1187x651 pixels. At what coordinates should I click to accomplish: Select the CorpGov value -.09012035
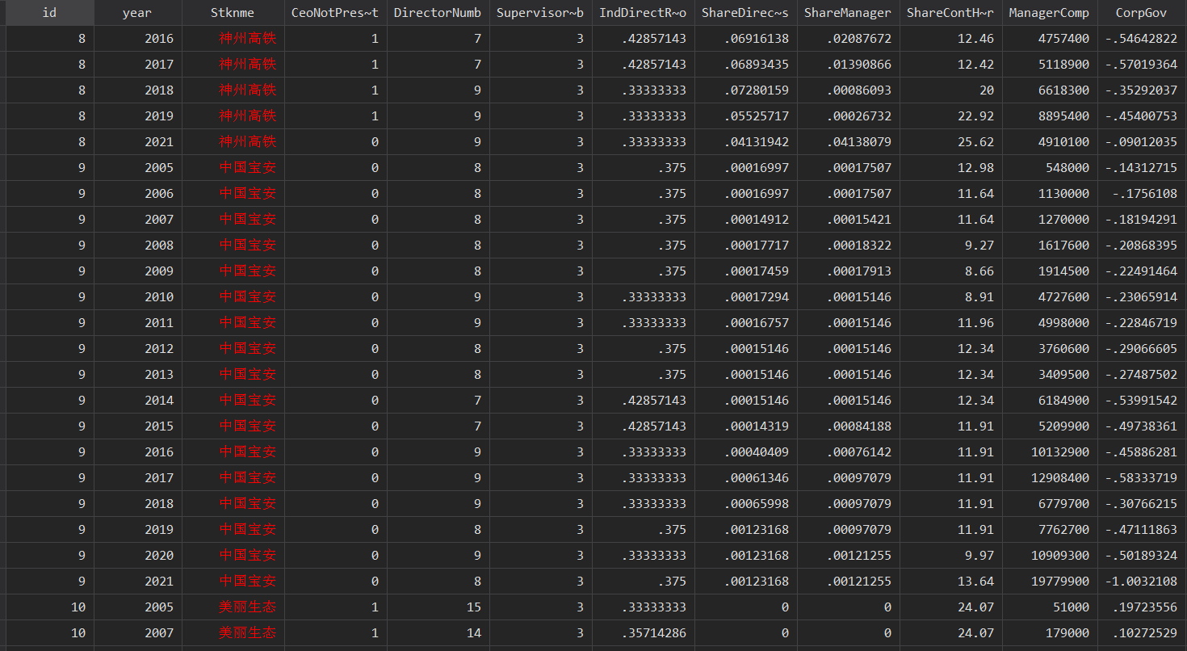pyautogui.click(x=1141, y=142)
